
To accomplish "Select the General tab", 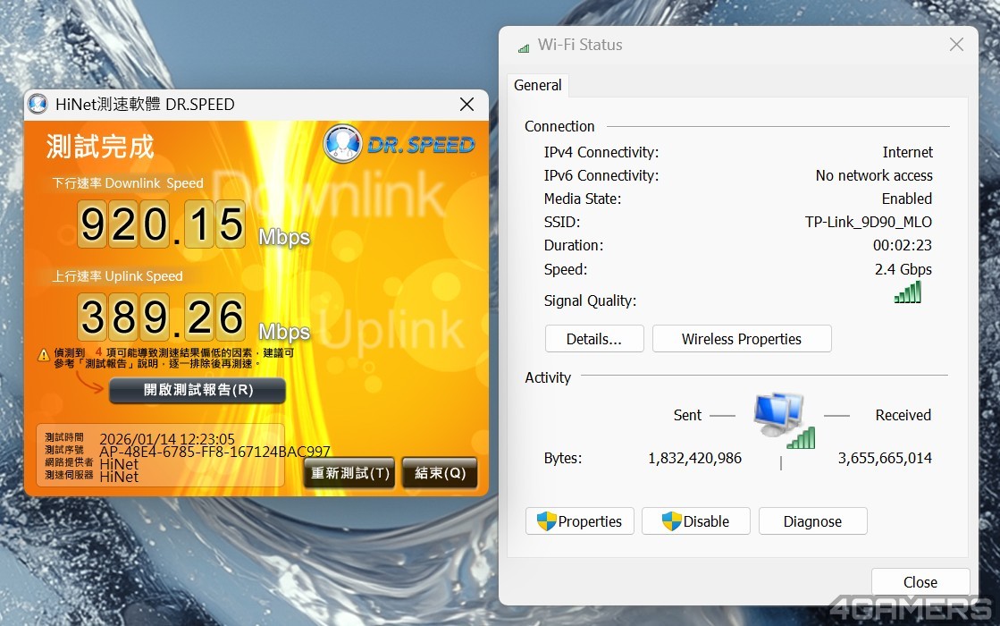I will pos(538,85).
